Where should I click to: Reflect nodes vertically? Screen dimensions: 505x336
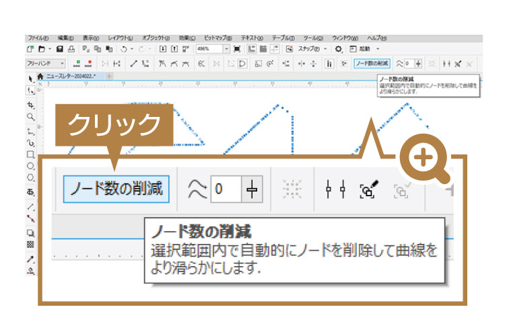(x=313, y=64)
